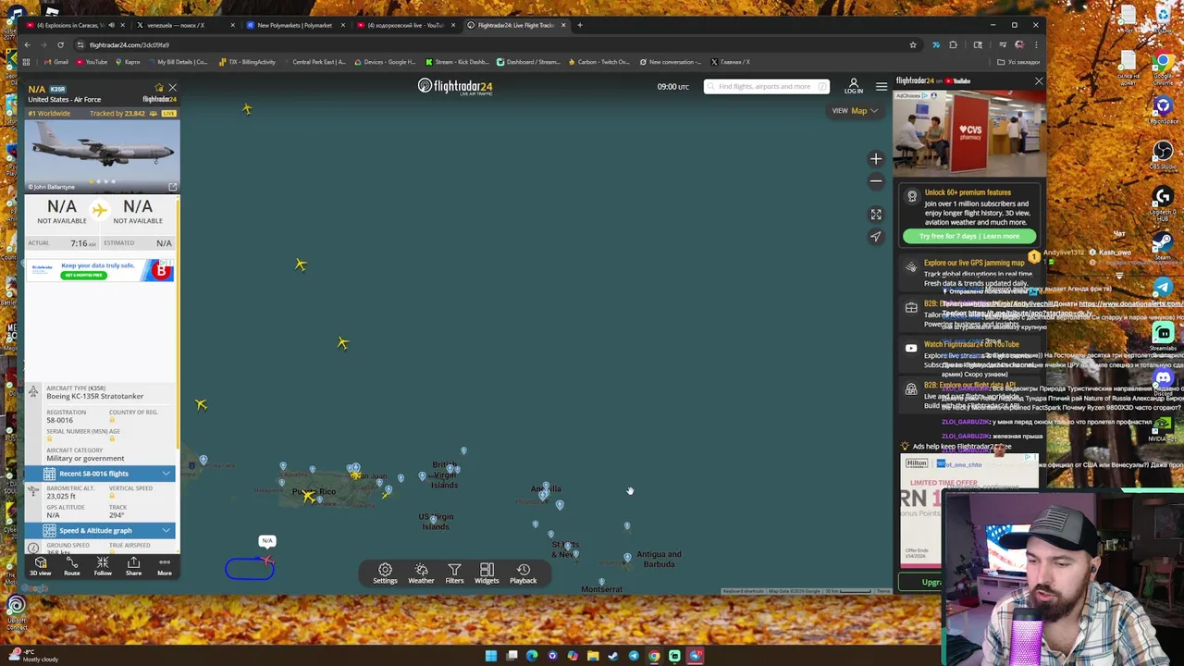Click Try free for 7 days button
This screenshot has width=1184, height=666.
pos(969,236)
